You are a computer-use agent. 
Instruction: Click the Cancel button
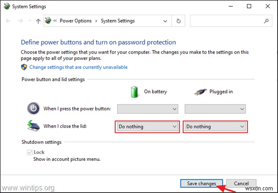(241, 183)
